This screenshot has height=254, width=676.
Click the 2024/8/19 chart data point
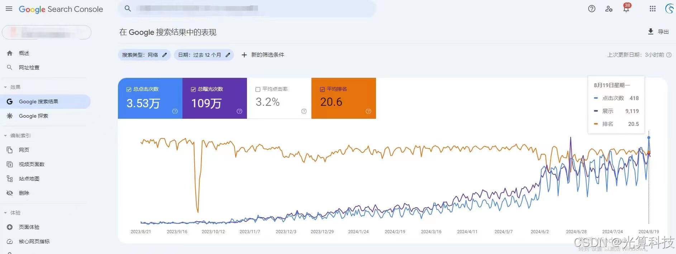[x=649, y=138]
